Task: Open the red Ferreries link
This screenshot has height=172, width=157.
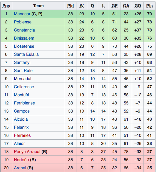Action: coord(22,135)
